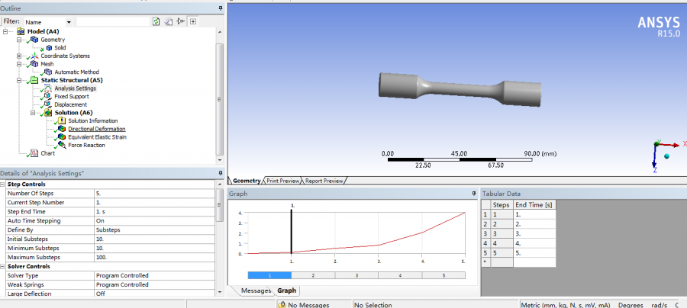
Task: Select step 3 bar under the graph
Action: (356, 275)
